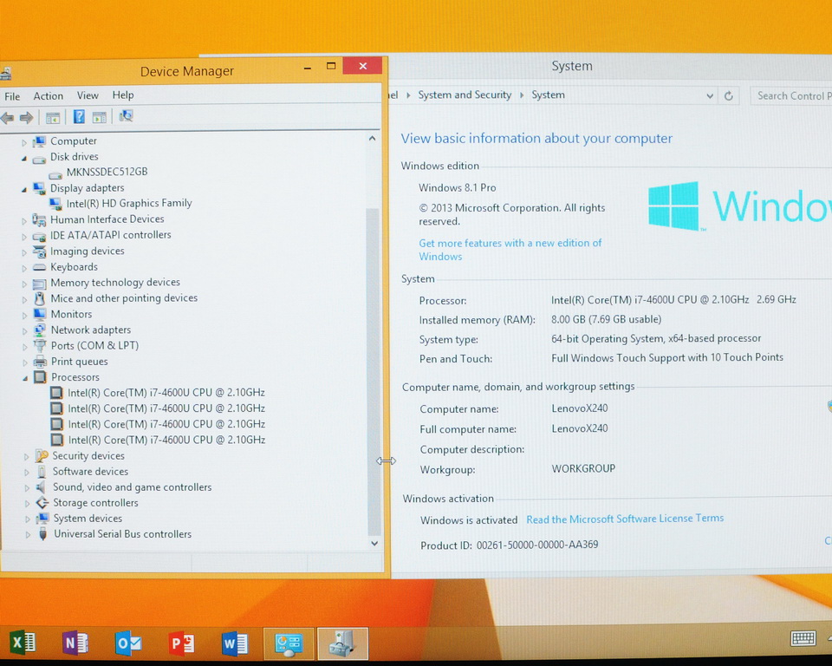
Task: Click the Properties pane toolbar icon
Action: [x=99, y=117]
